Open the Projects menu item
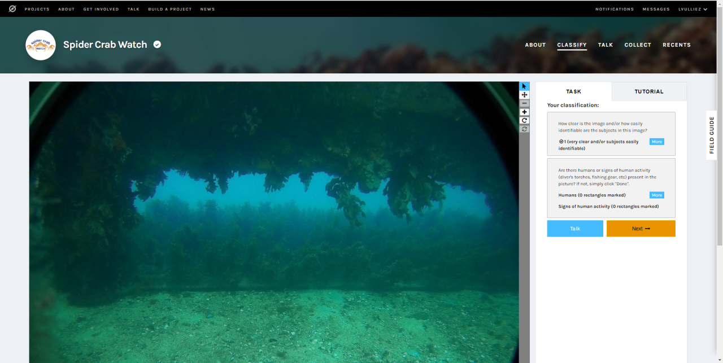723x363 pixels. 37,9
